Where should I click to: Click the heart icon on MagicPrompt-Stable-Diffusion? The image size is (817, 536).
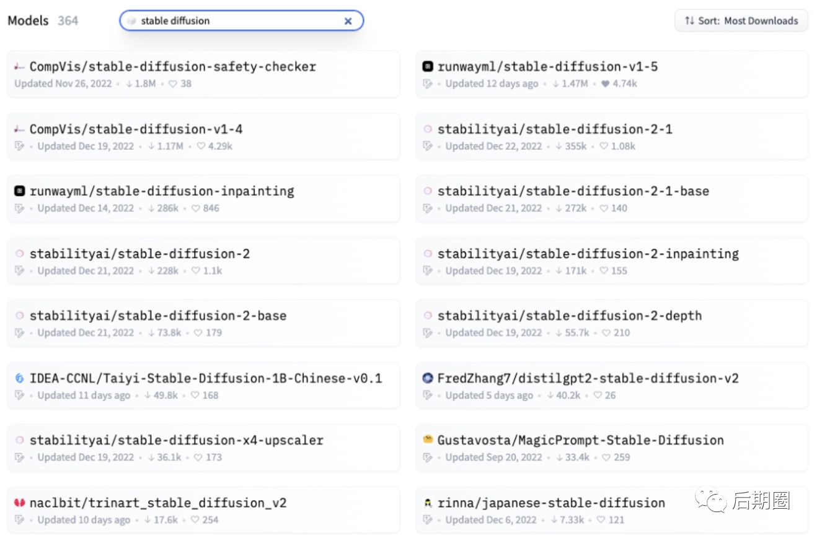tap(607, 457)
